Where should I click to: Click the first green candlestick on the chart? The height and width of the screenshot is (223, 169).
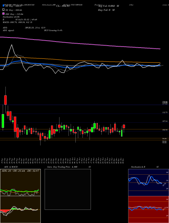3,121
